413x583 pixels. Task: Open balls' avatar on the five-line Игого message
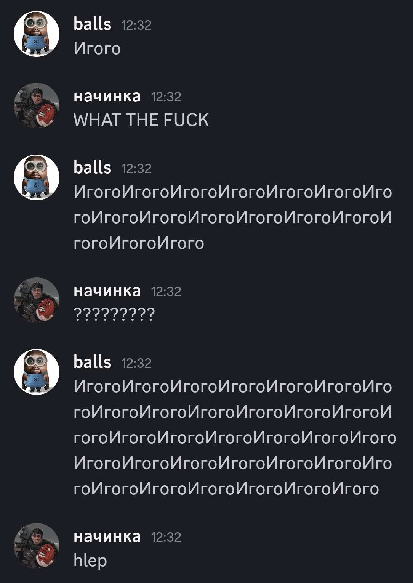tap(37, 372)
